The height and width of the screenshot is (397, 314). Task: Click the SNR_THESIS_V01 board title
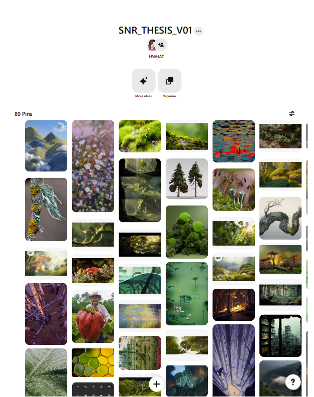point(155,31)
